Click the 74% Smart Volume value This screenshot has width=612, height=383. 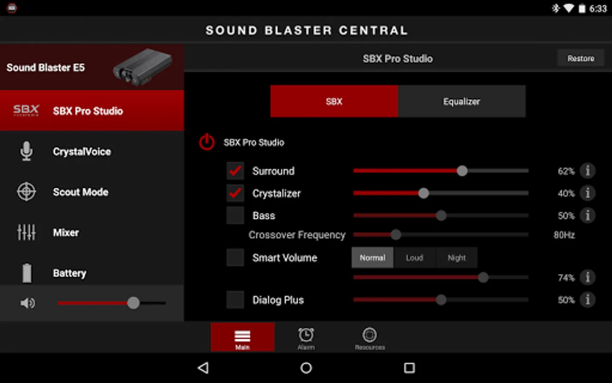[x=566, y=278]
